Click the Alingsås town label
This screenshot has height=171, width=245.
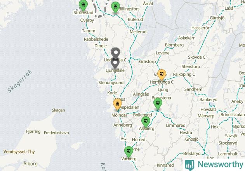pos(141,94)
